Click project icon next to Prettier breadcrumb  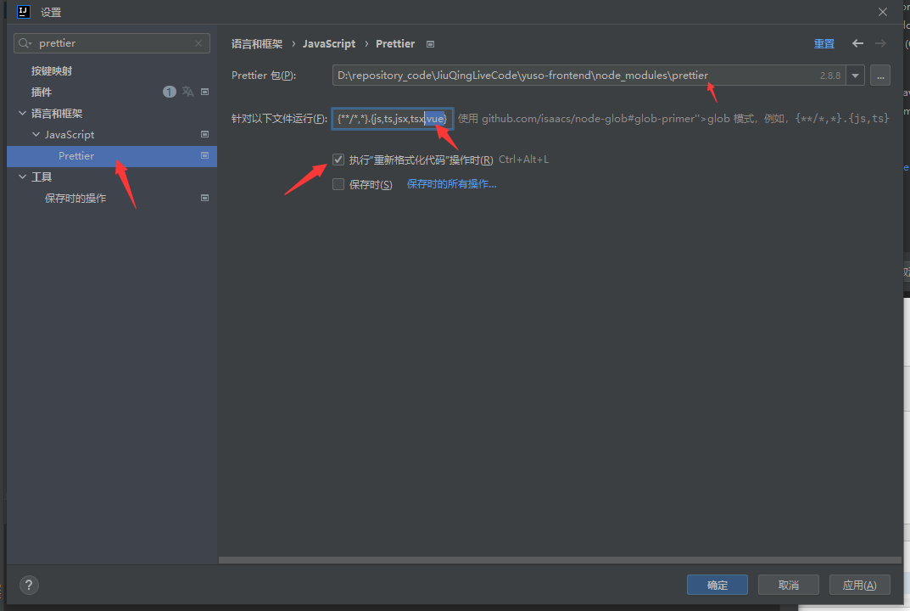coord(430,44)
